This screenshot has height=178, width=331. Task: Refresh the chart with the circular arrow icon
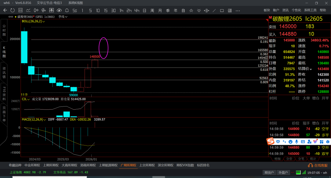click(x=13, y=10)
